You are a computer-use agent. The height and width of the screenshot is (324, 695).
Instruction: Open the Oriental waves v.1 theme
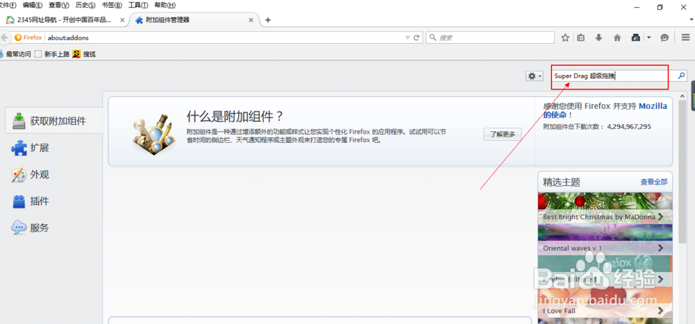(x=605, y=240)
